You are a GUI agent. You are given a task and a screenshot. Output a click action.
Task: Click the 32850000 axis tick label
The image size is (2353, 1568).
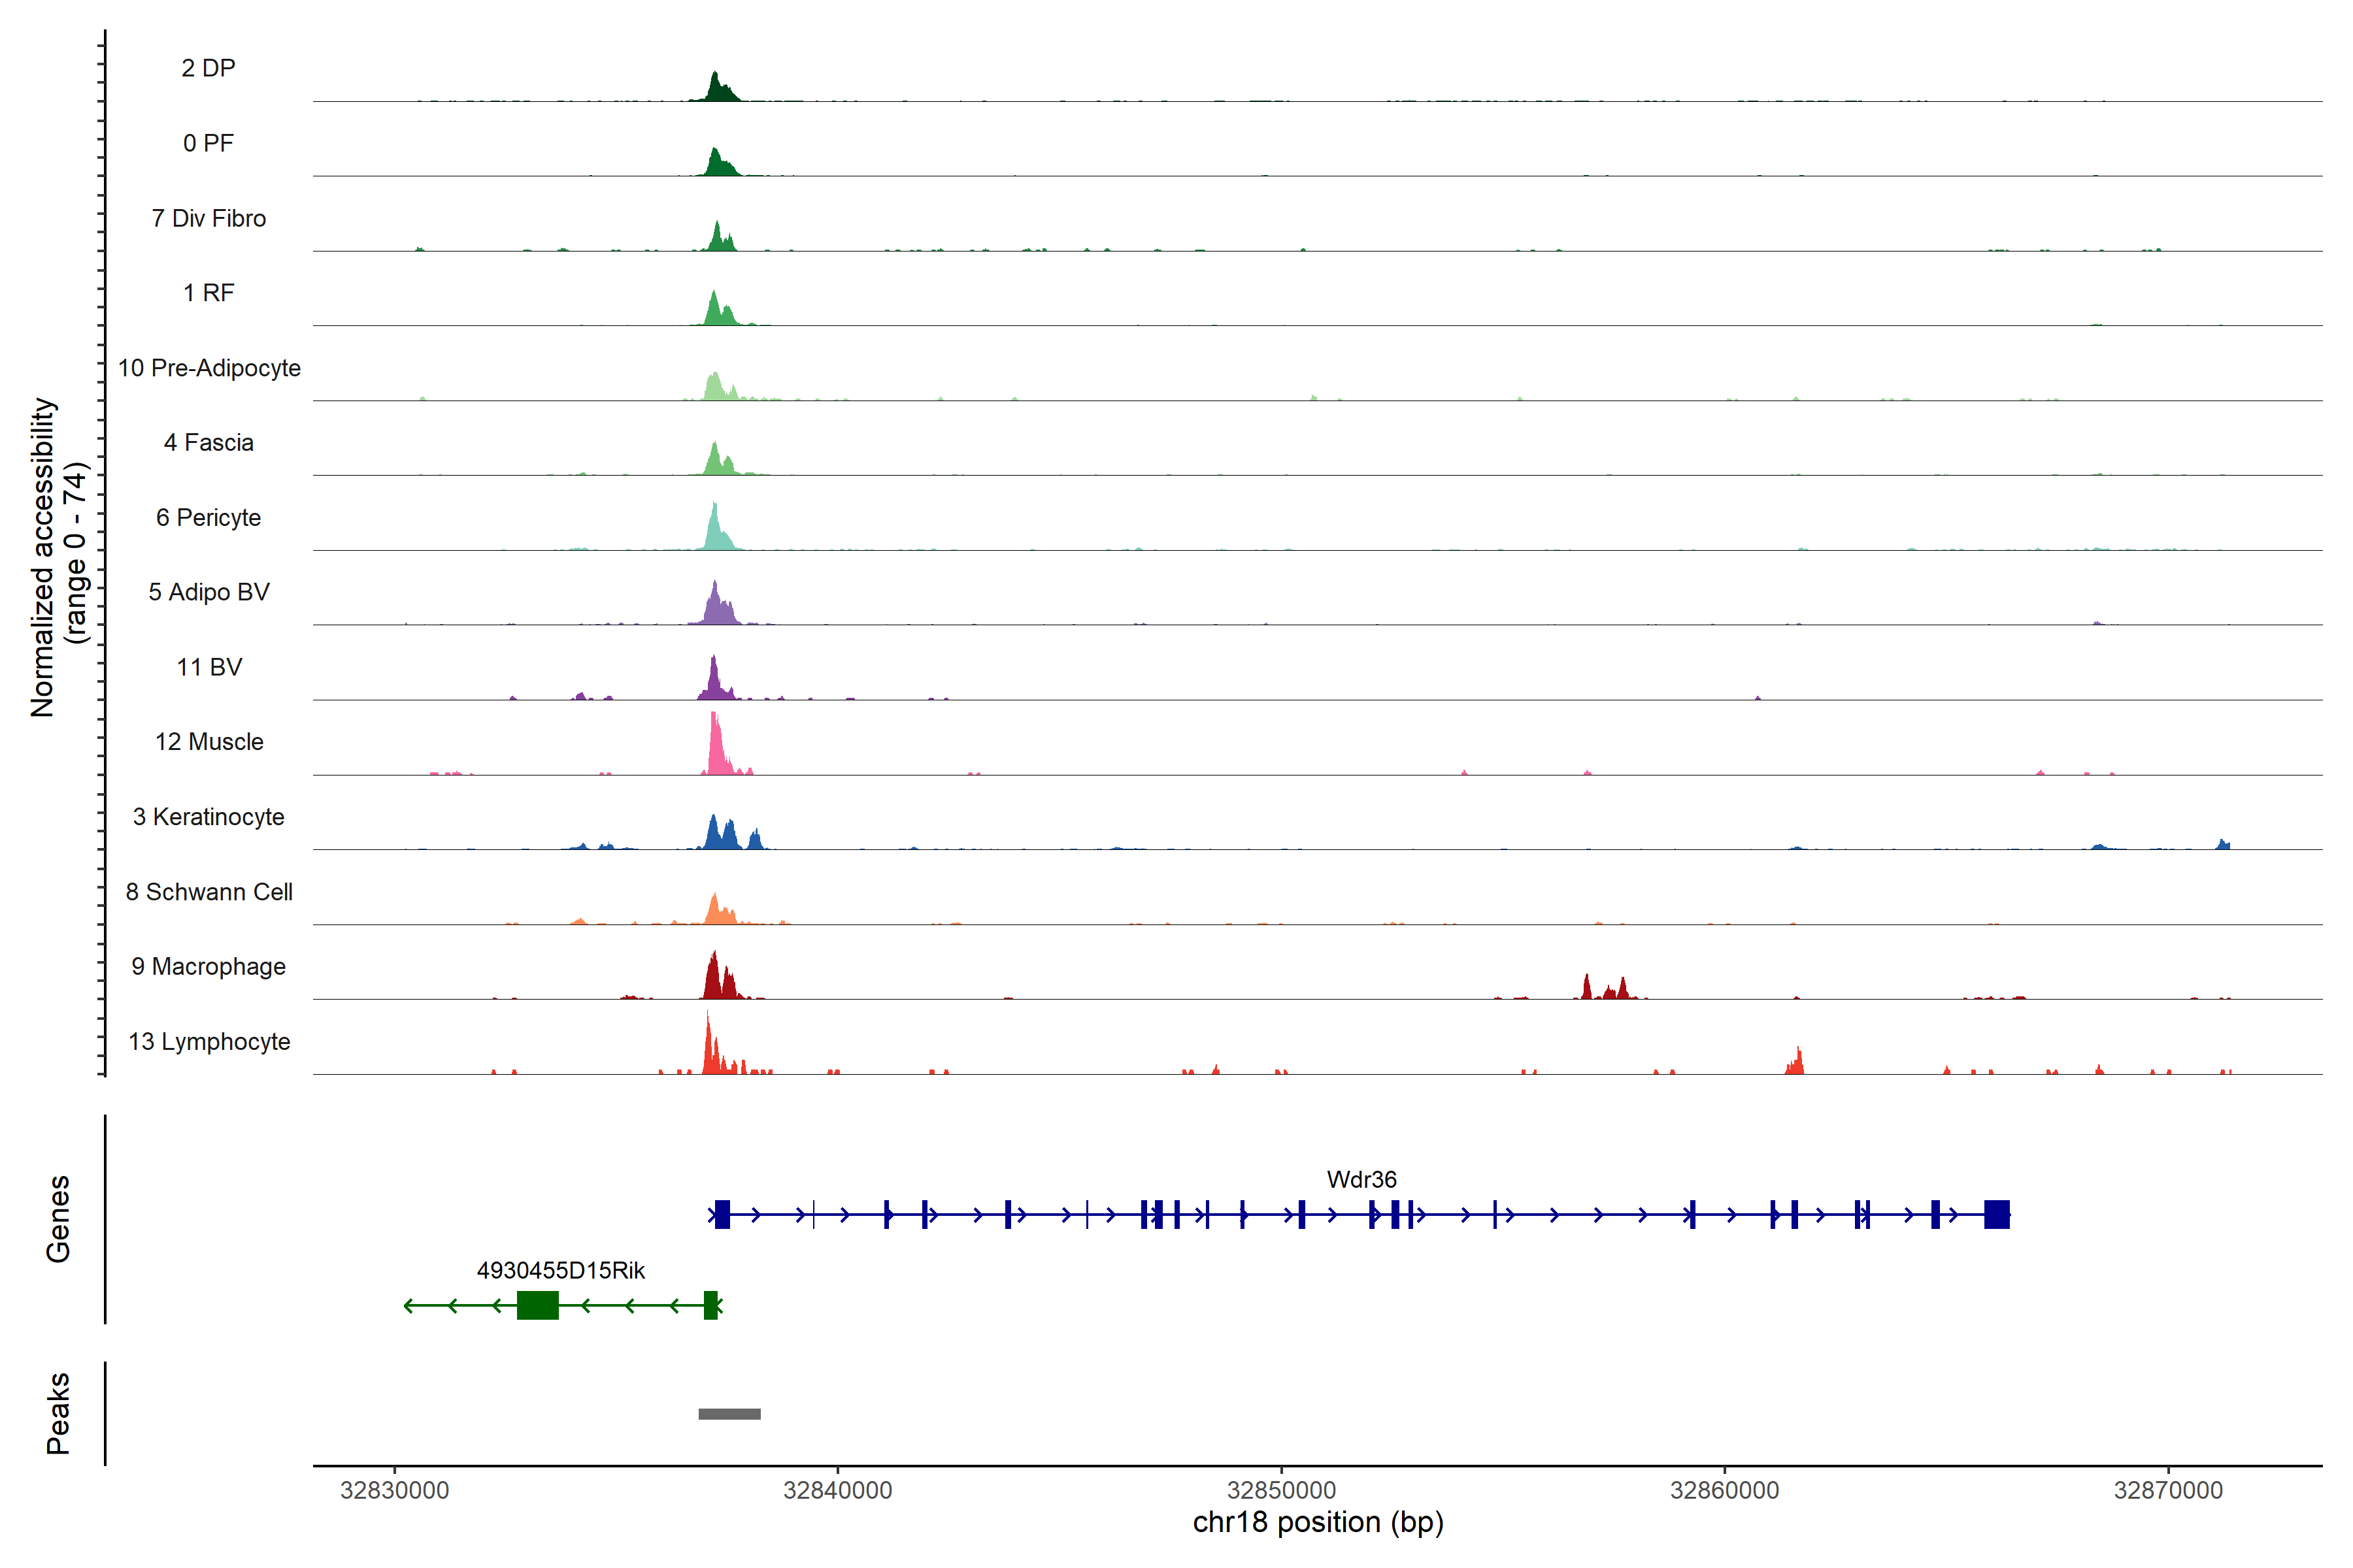click(1280, 1490)
